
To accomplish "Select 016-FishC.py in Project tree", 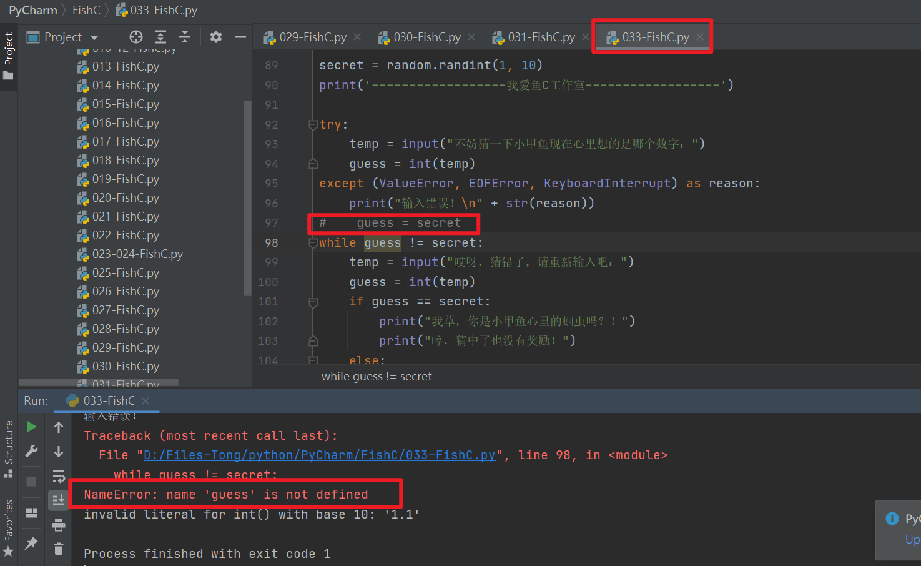I will [x=118, y=123].
